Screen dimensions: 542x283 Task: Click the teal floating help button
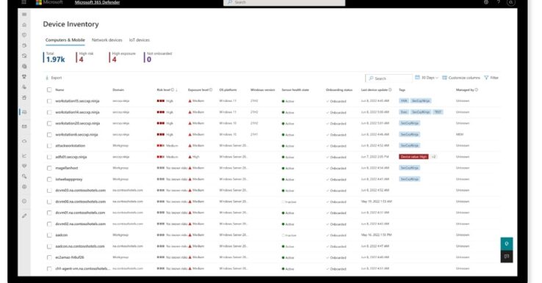click(507, 243)
